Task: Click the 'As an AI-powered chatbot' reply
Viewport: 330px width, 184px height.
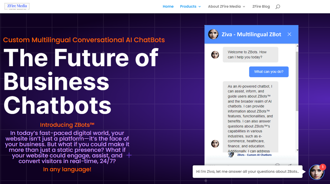Action: (250, 117)
